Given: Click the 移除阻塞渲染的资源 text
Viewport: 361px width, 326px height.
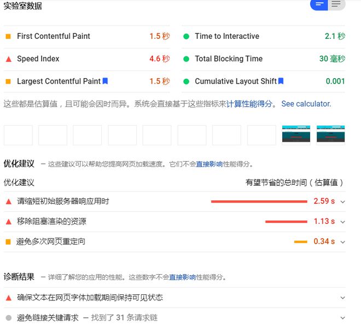Looking at the screenshot, I should [x=51, y=221].
